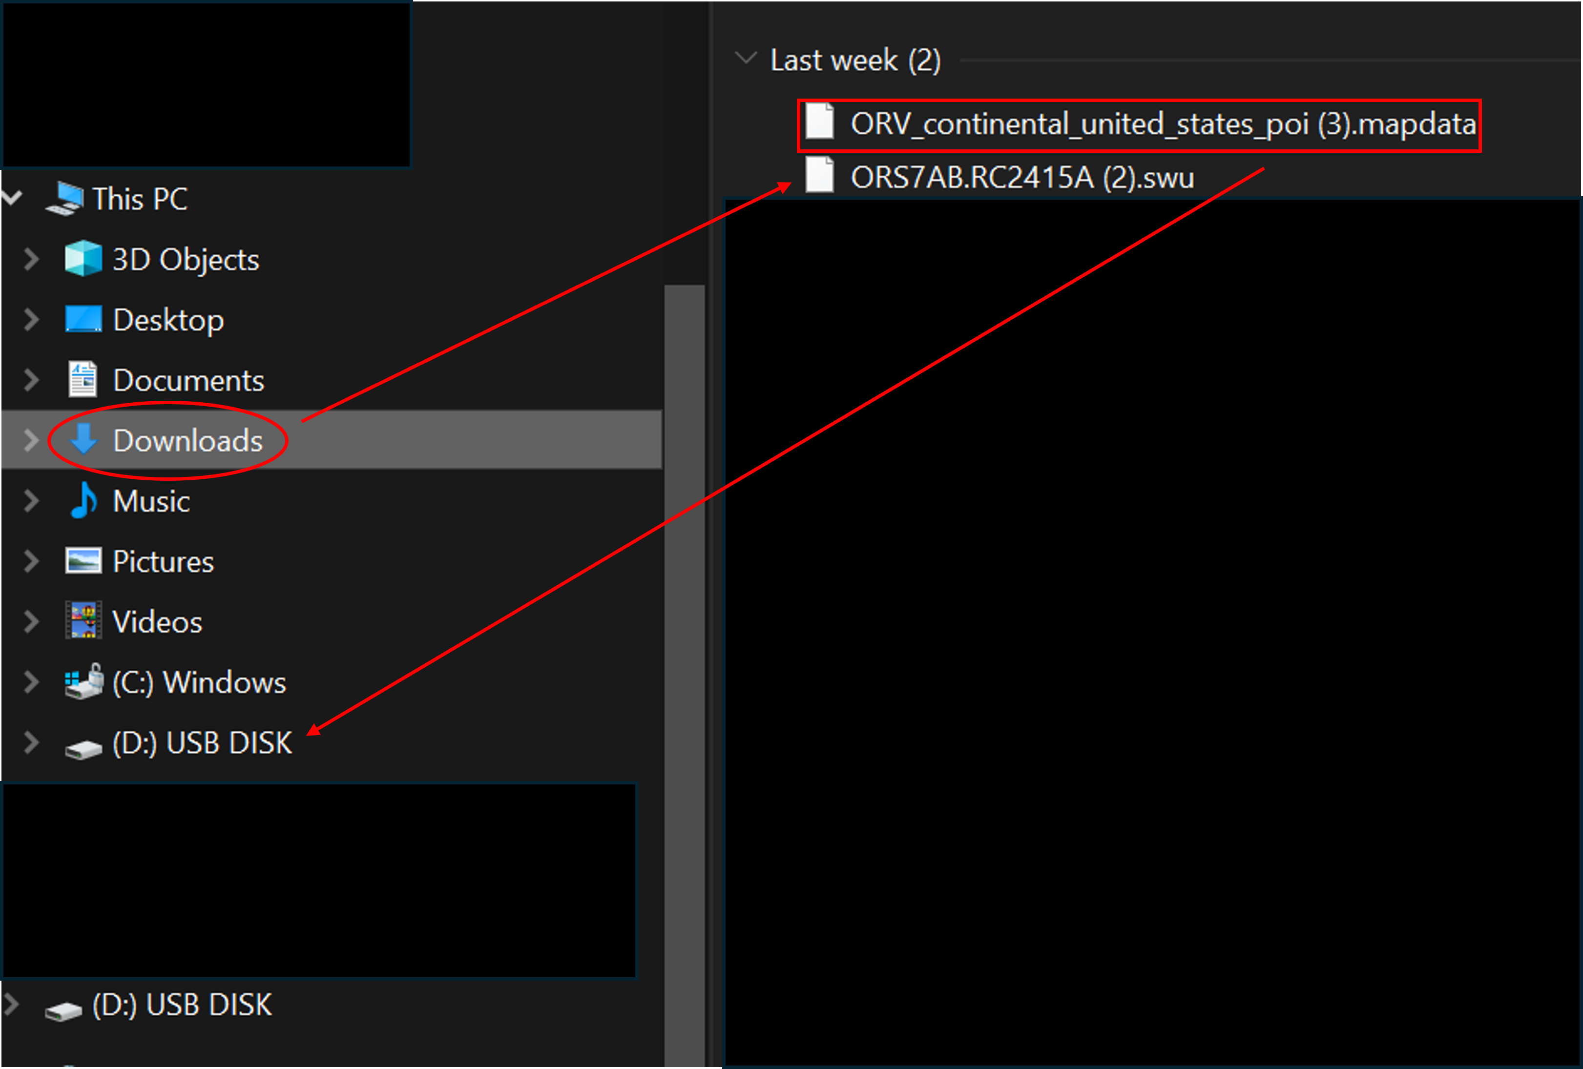
Task: Collapse the This PC tree node
Action: (x=12, y=198)
